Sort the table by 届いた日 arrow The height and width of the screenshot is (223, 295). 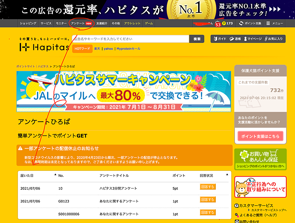pos(55,174)
